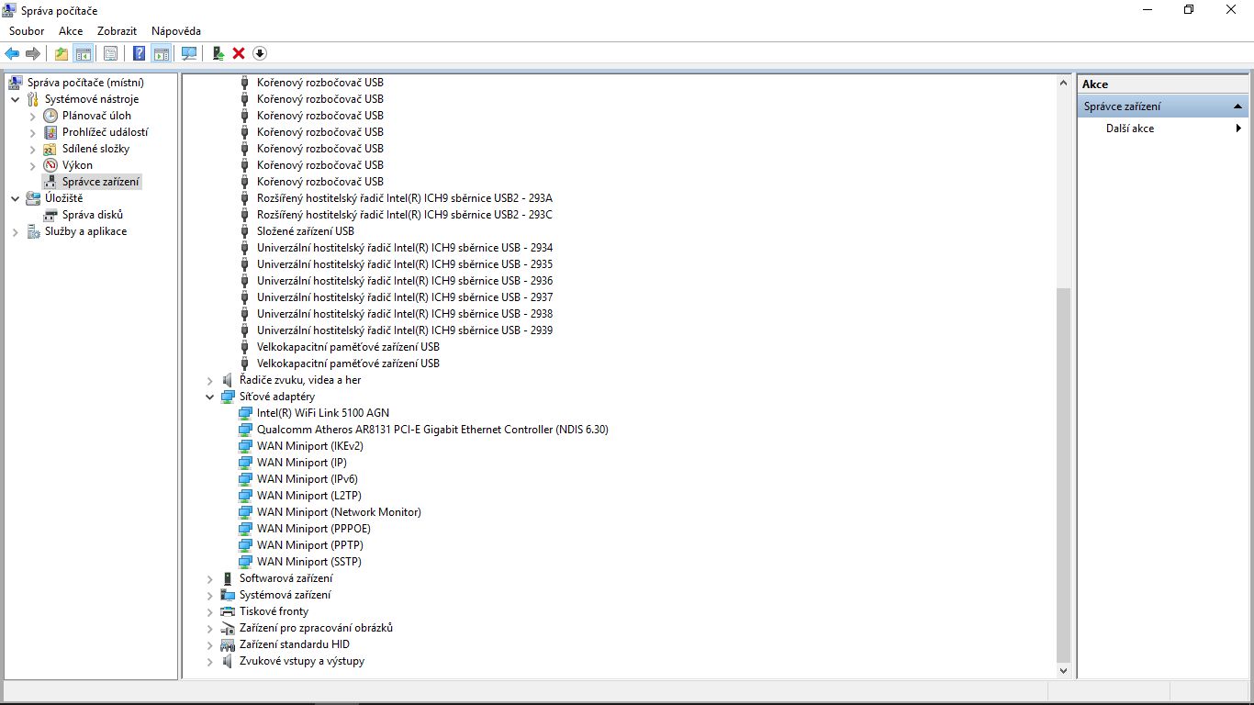Screen dimensions: 1254x705
Task: Click the Správa počítače (místní) root icon
Action: (x=16, y=83)
